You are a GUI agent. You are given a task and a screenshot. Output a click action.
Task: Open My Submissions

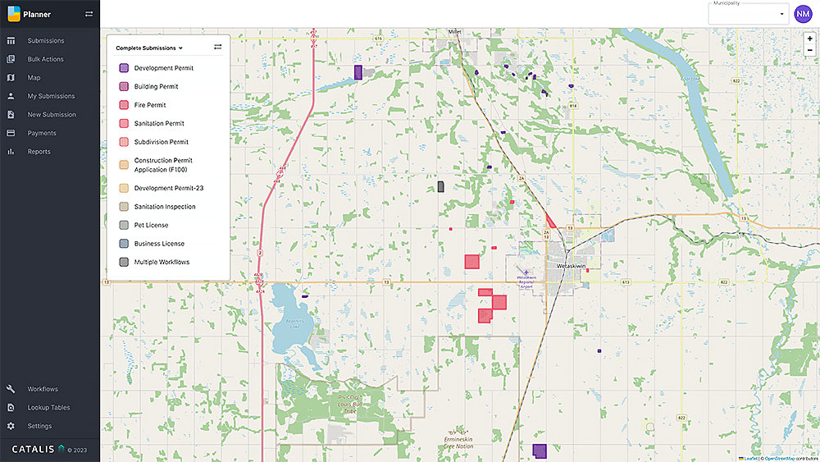[51, 96]
